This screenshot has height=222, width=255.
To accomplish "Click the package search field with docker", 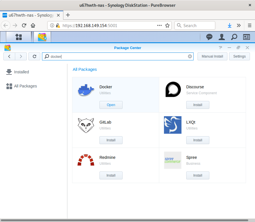I will (x=118, y=56).
